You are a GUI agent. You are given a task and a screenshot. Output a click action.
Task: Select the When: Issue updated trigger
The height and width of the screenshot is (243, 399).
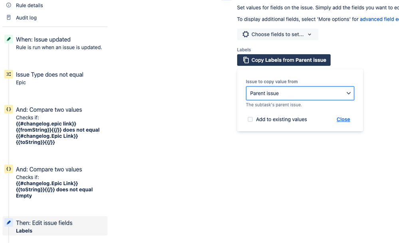pos(43,40)
